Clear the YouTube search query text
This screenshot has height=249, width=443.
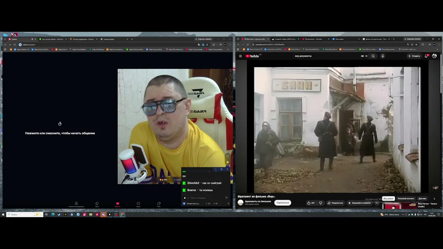click(367, 56)
